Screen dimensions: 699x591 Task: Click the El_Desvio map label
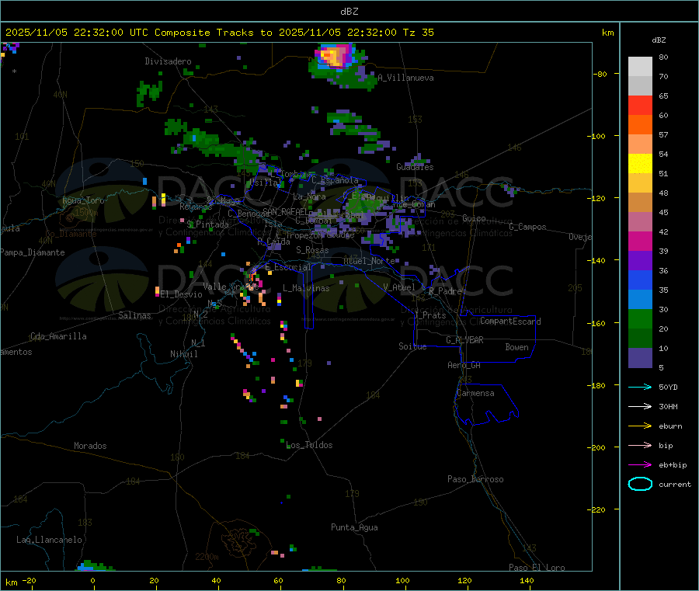[181, 294]
